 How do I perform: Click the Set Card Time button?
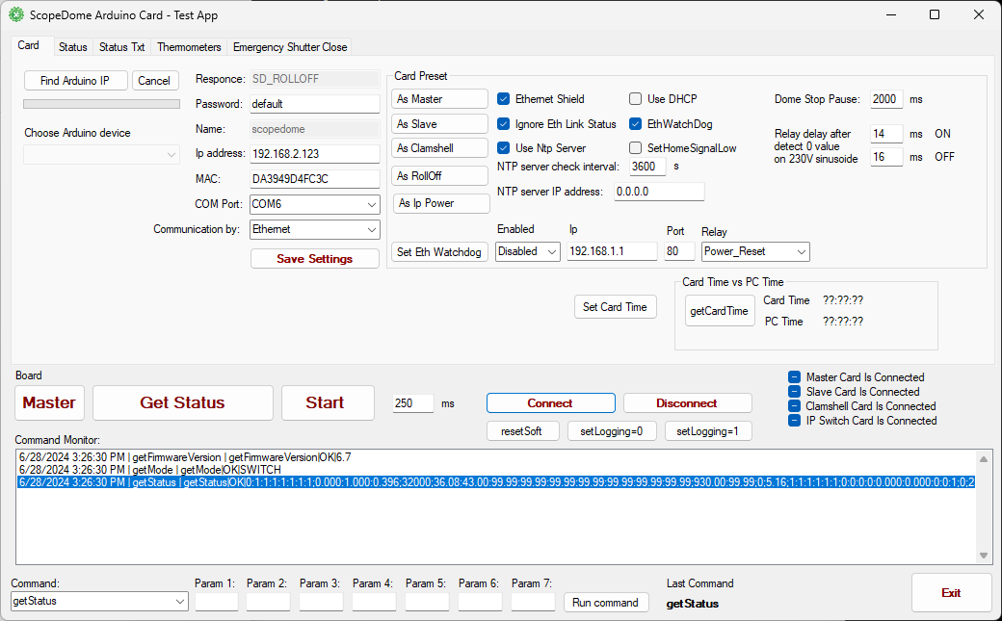pyautogui.click(x=615, y=307)
